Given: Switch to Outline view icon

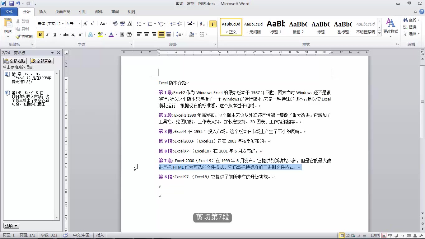Looking at the screenshot, I should tap(359, 235).
